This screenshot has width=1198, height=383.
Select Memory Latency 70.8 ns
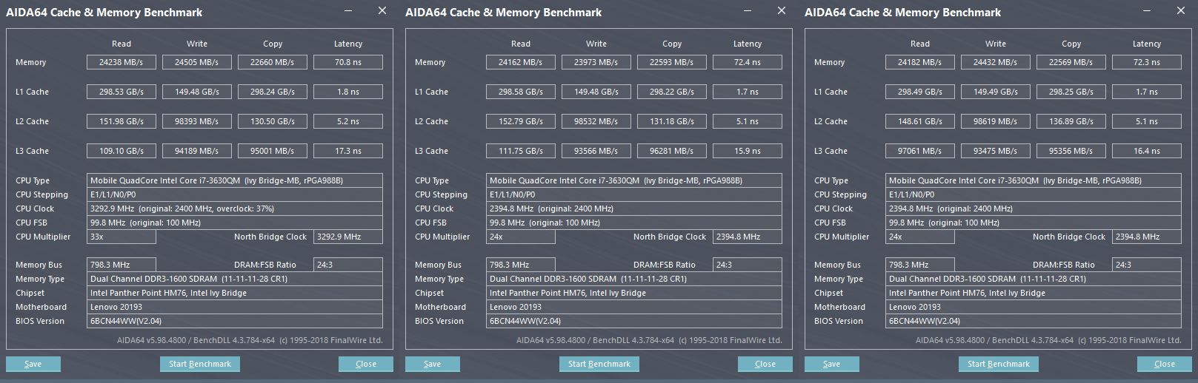point(348,62)
